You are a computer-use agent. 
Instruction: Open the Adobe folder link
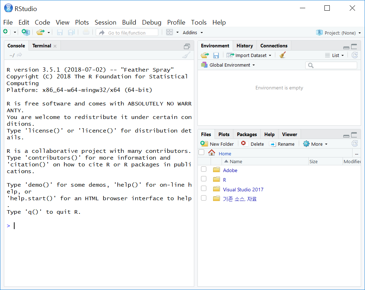click(x=230, y=170)
